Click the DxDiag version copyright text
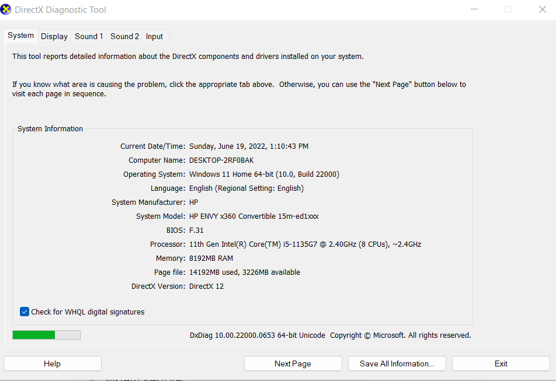This screenshot has height=381, width=556. point(330,335)
